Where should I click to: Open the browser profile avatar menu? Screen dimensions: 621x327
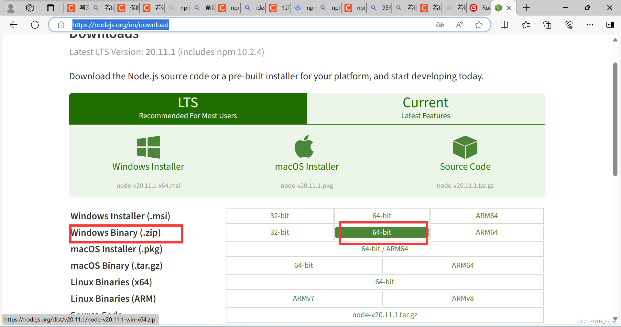click(x=11, y=8)
